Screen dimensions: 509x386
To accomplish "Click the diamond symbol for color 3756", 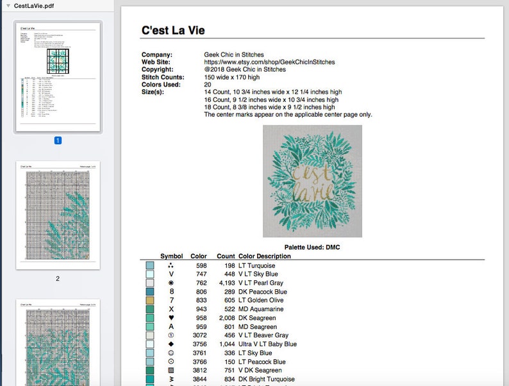I will [x=171, y=344].
